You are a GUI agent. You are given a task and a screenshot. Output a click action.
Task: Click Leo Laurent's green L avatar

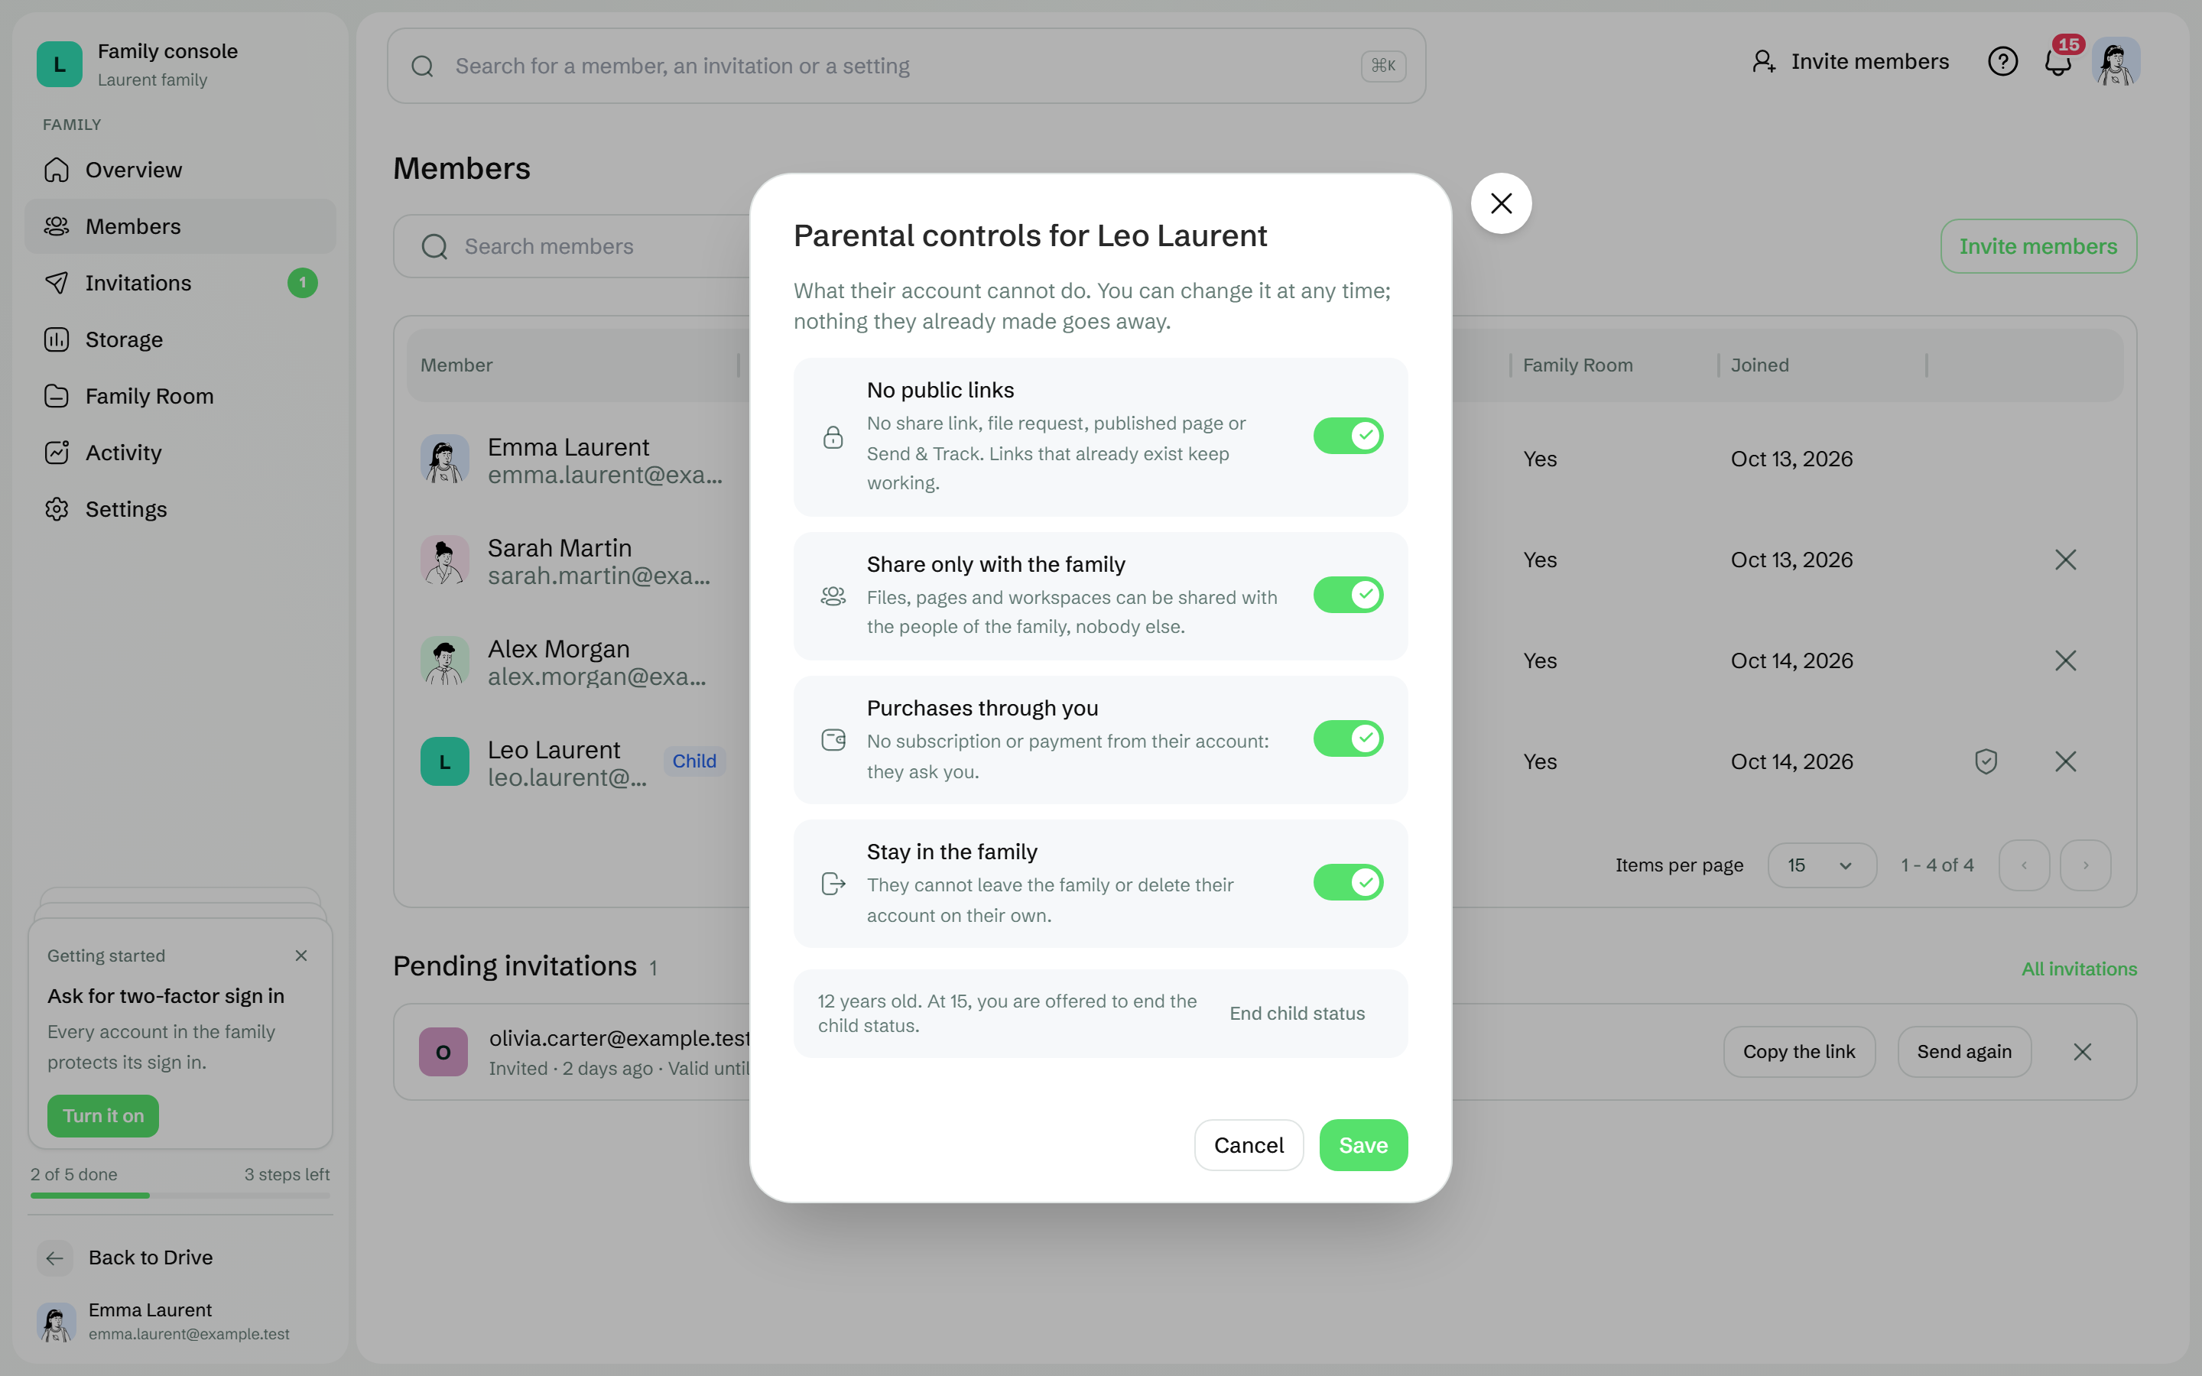point(444,761)
